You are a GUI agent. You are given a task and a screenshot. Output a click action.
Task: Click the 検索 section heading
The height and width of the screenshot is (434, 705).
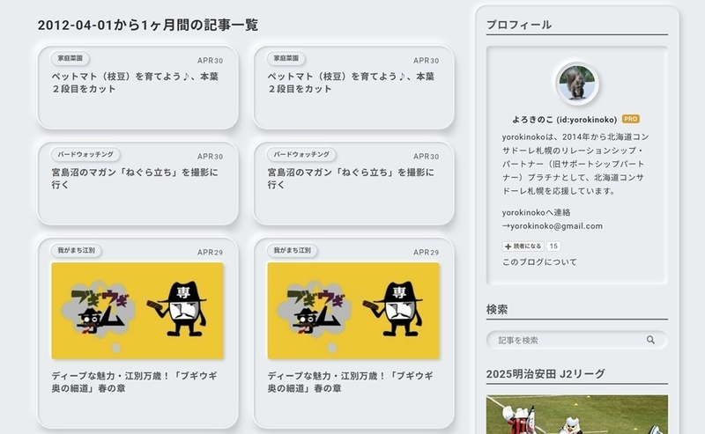click(x=497, y=310)
